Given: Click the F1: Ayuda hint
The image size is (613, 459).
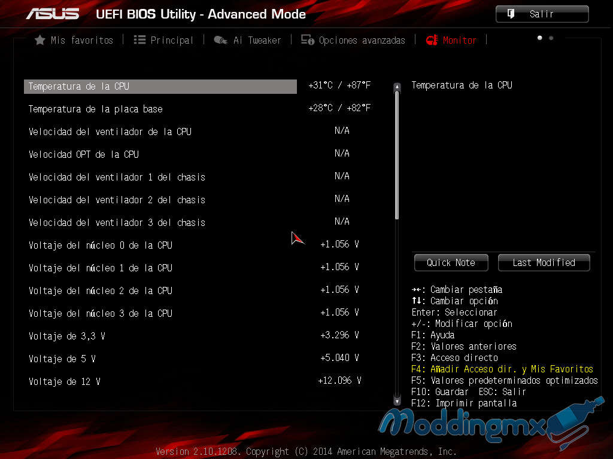Looking at the screenshot, I should [x=433, y=335].
